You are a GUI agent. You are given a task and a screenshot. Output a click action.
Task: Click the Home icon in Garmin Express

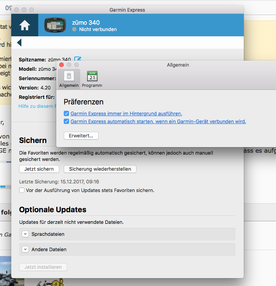pyautogui.click(x=25, y=25)
